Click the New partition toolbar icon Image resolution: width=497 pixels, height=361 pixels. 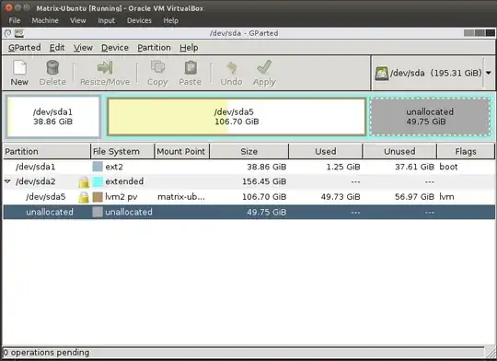click(19, 67)
